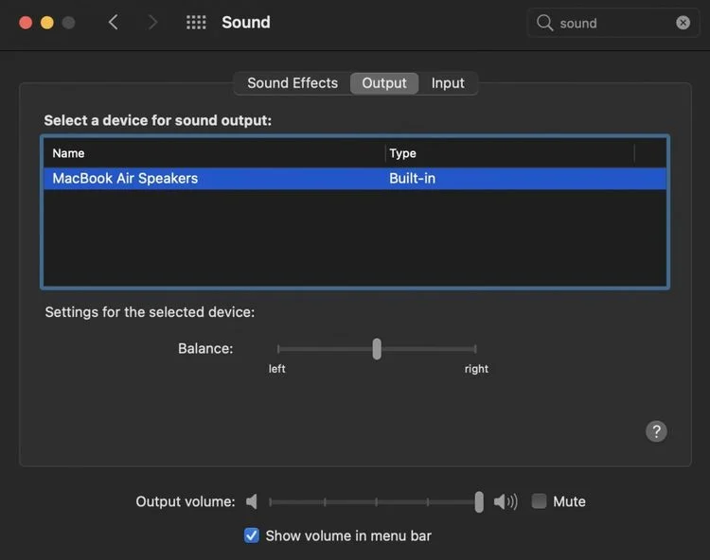The height and width of the screenshot is (560, 710).
Task: Open the show-all preferences grid
Action: (196, 22)
